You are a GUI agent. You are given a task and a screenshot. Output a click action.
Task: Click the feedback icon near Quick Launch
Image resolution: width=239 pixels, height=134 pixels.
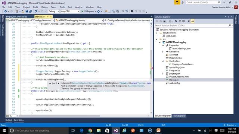tap(183, 2)
